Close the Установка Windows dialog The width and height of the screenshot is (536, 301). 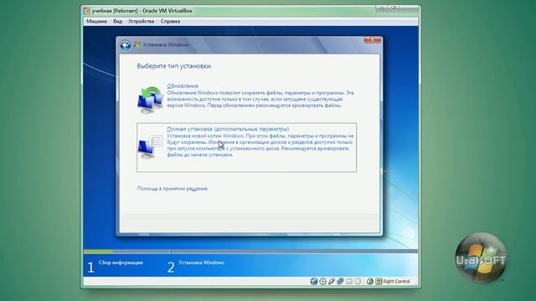[x=372, y=39]
